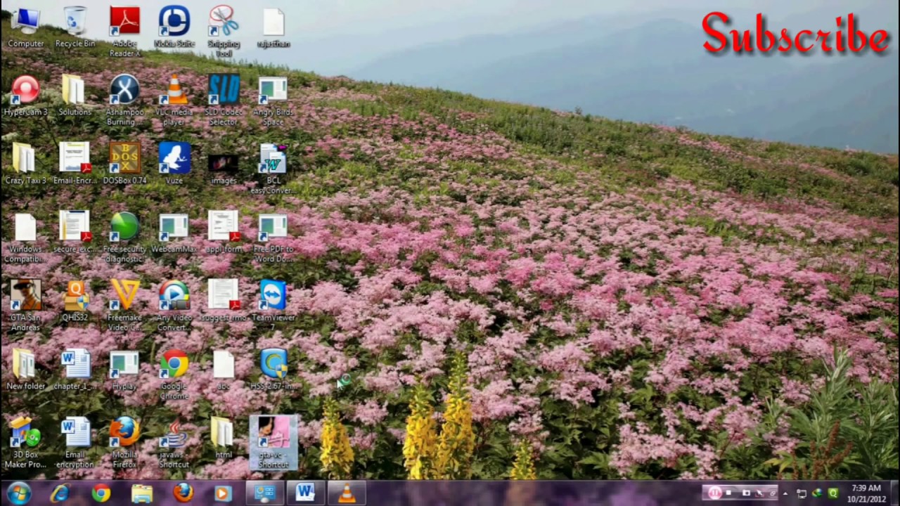Select the Angry Birds Space shortcut
900x506 pixels.
(x=273, y=100)
